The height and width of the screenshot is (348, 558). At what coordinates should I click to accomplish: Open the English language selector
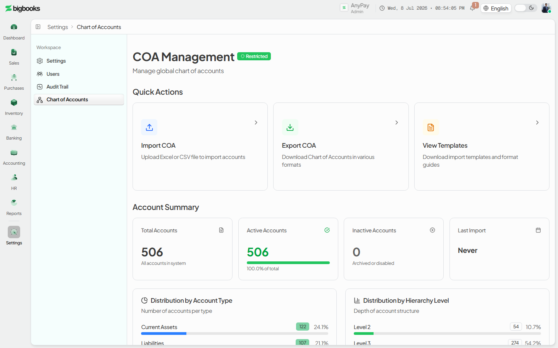tap(496, 9)
